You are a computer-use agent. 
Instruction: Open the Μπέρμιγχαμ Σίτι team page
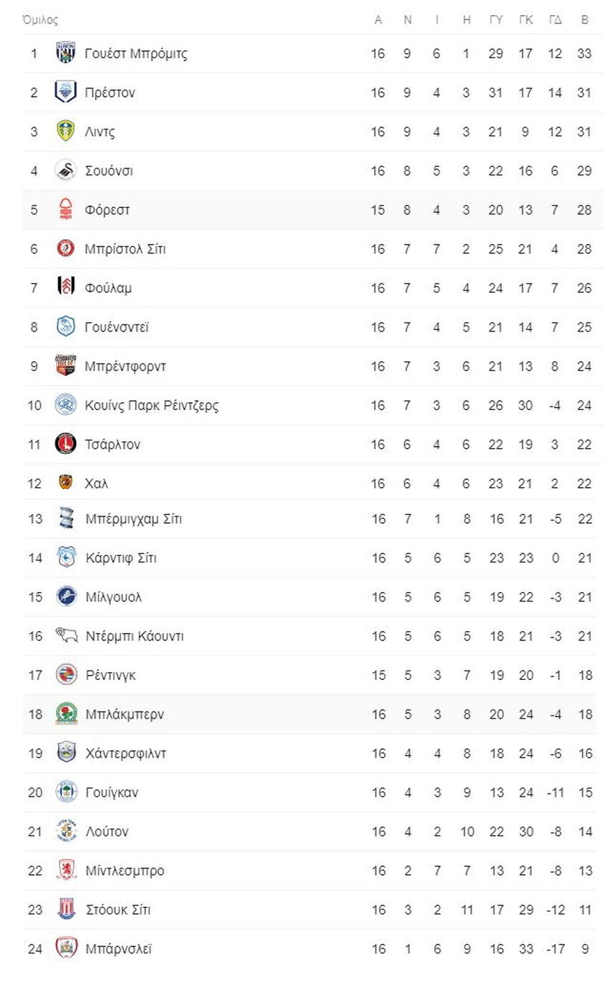[x=133, y=519]
